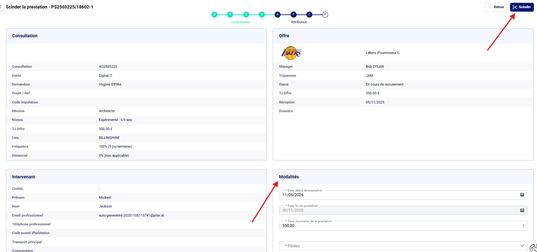Select consultation number AO2503225
The image size is (537, 252).
click(108, 66)
